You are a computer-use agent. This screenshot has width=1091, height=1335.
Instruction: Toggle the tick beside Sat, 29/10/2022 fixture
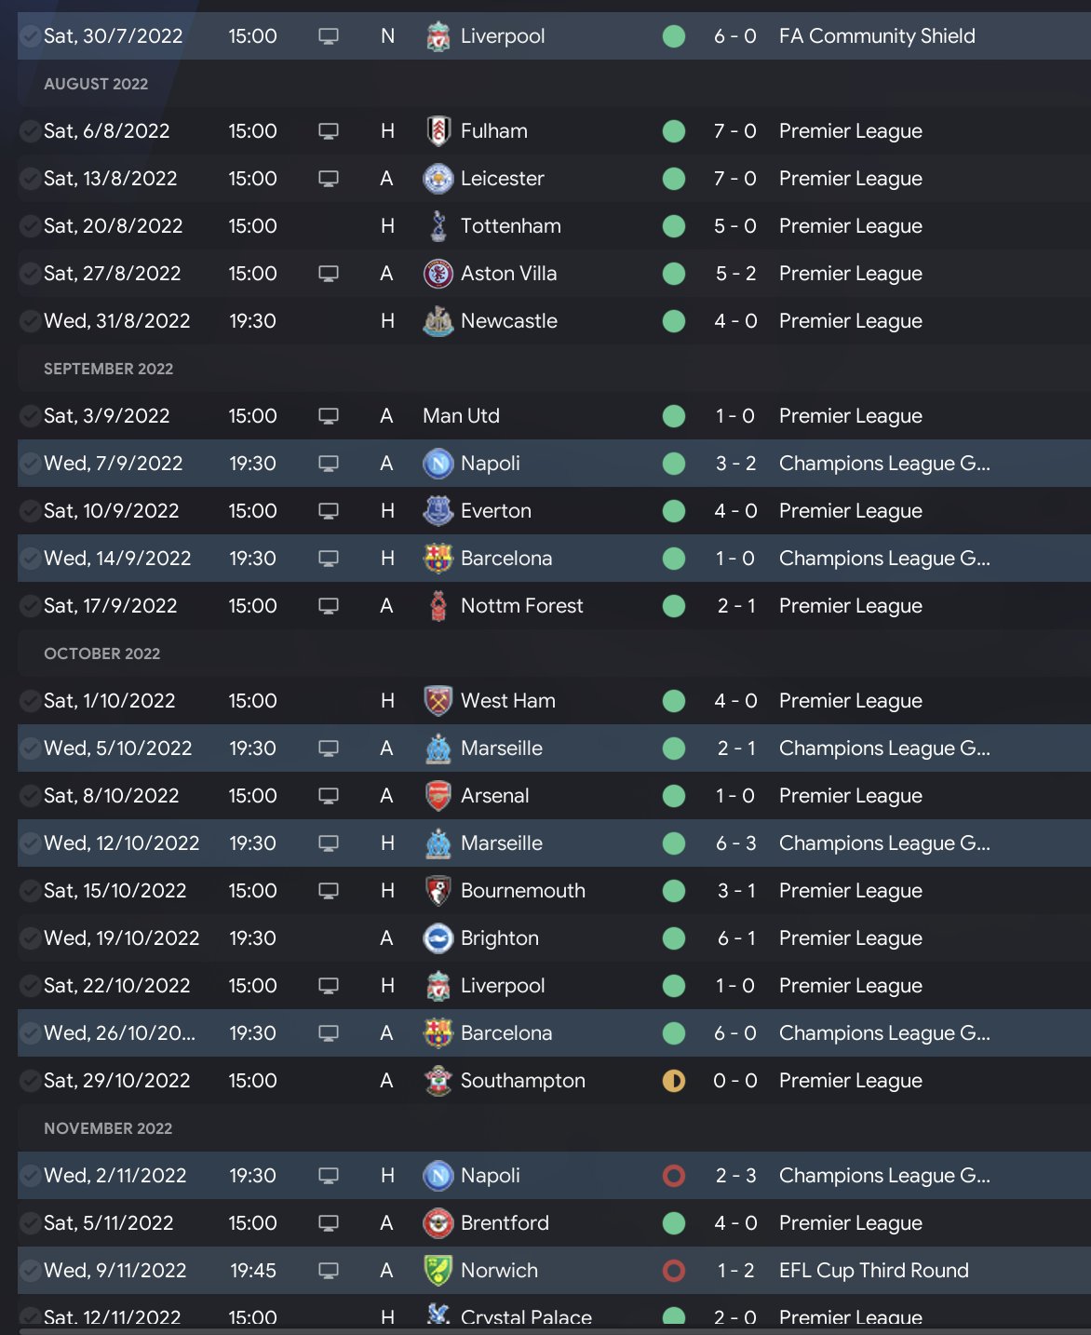tap(30, 1081)
